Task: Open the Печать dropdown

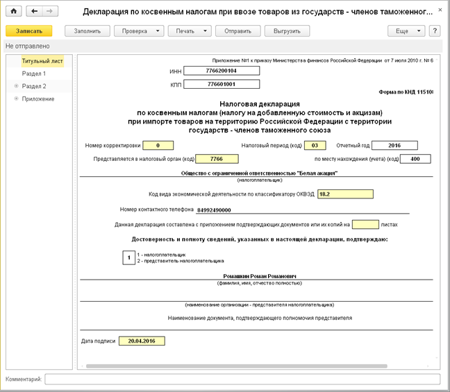Action: pos(190,31)
